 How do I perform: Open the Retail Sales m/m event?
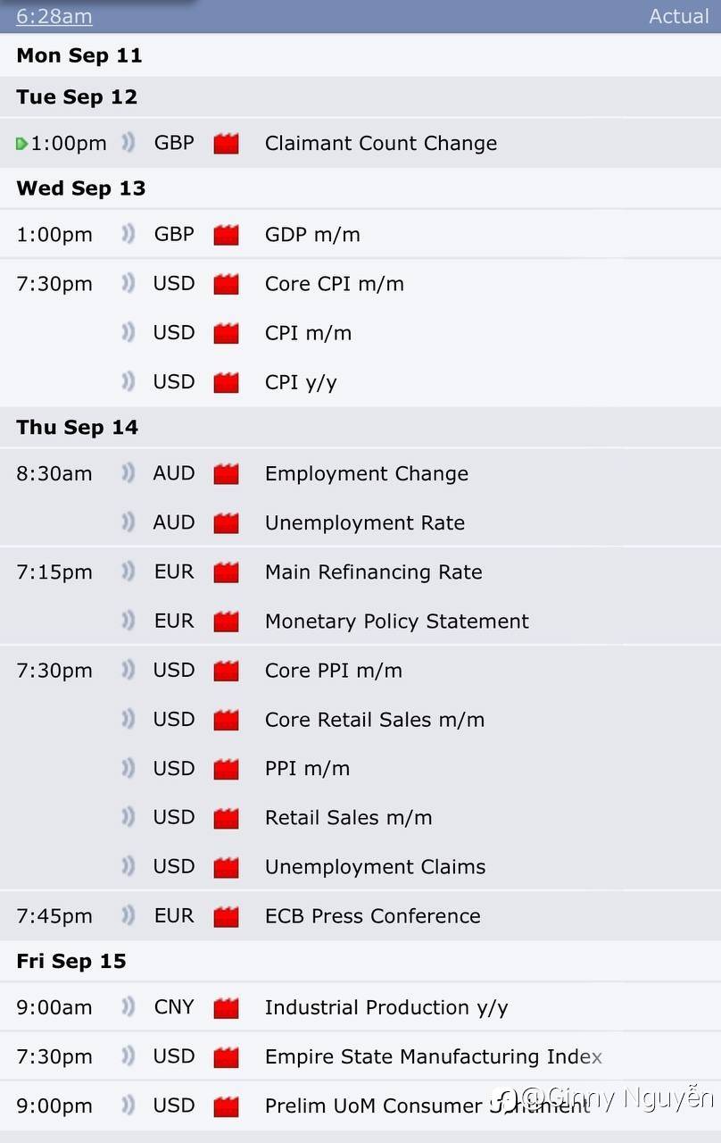(348, 818)
